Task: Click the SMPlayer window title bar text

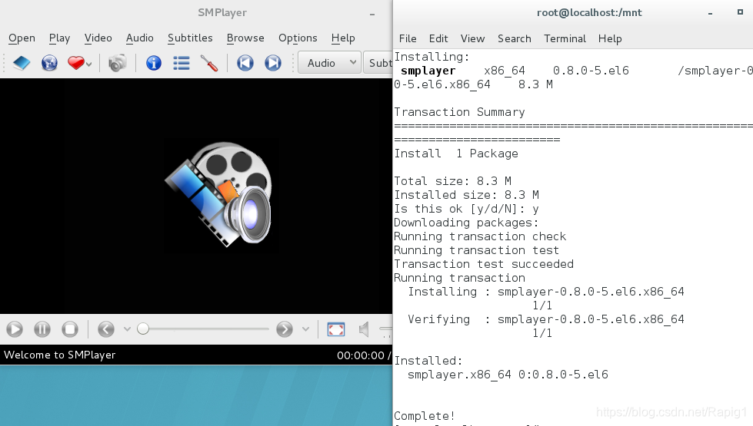Action: click(x=222, y=13)
